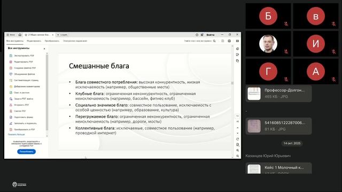Viewport: 342px width, 192px height.
Task: Click the muted microphone on participant И
Action: tap(333, 52)
